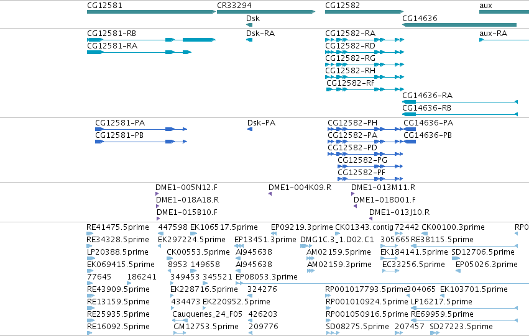529x336 pixels.
Task: Select protein CG12582-PH
Action: coord(365,129)
